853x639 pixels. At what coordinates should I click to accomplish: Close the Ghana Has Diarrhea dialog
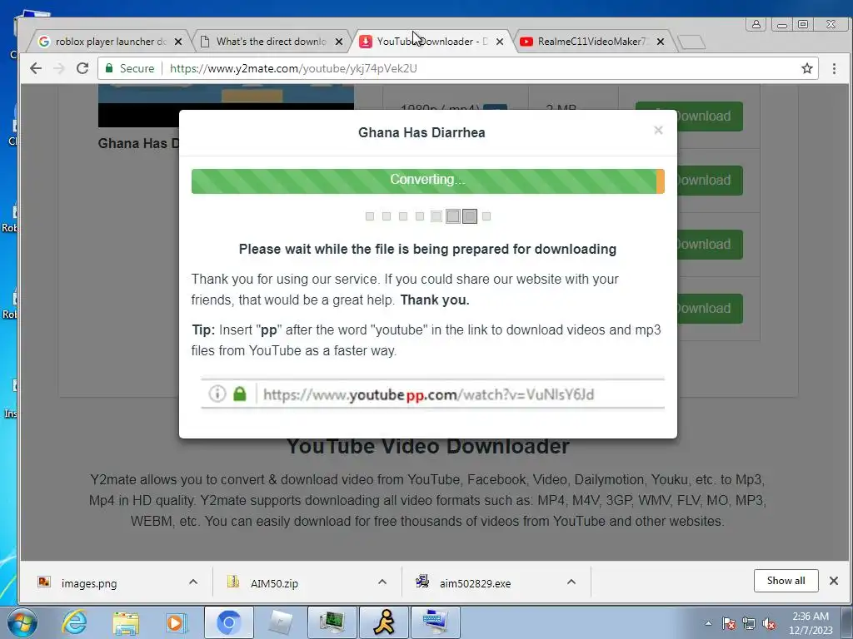point(658,130)
